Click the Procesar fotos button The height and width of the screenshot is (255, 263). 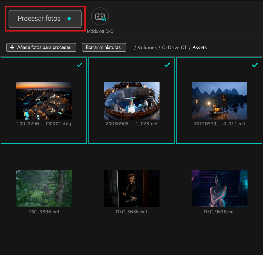click(x=45, y=19)
